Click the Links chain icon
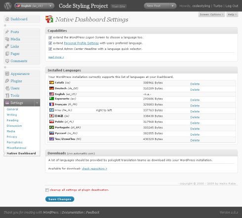 tap(7, 46)
